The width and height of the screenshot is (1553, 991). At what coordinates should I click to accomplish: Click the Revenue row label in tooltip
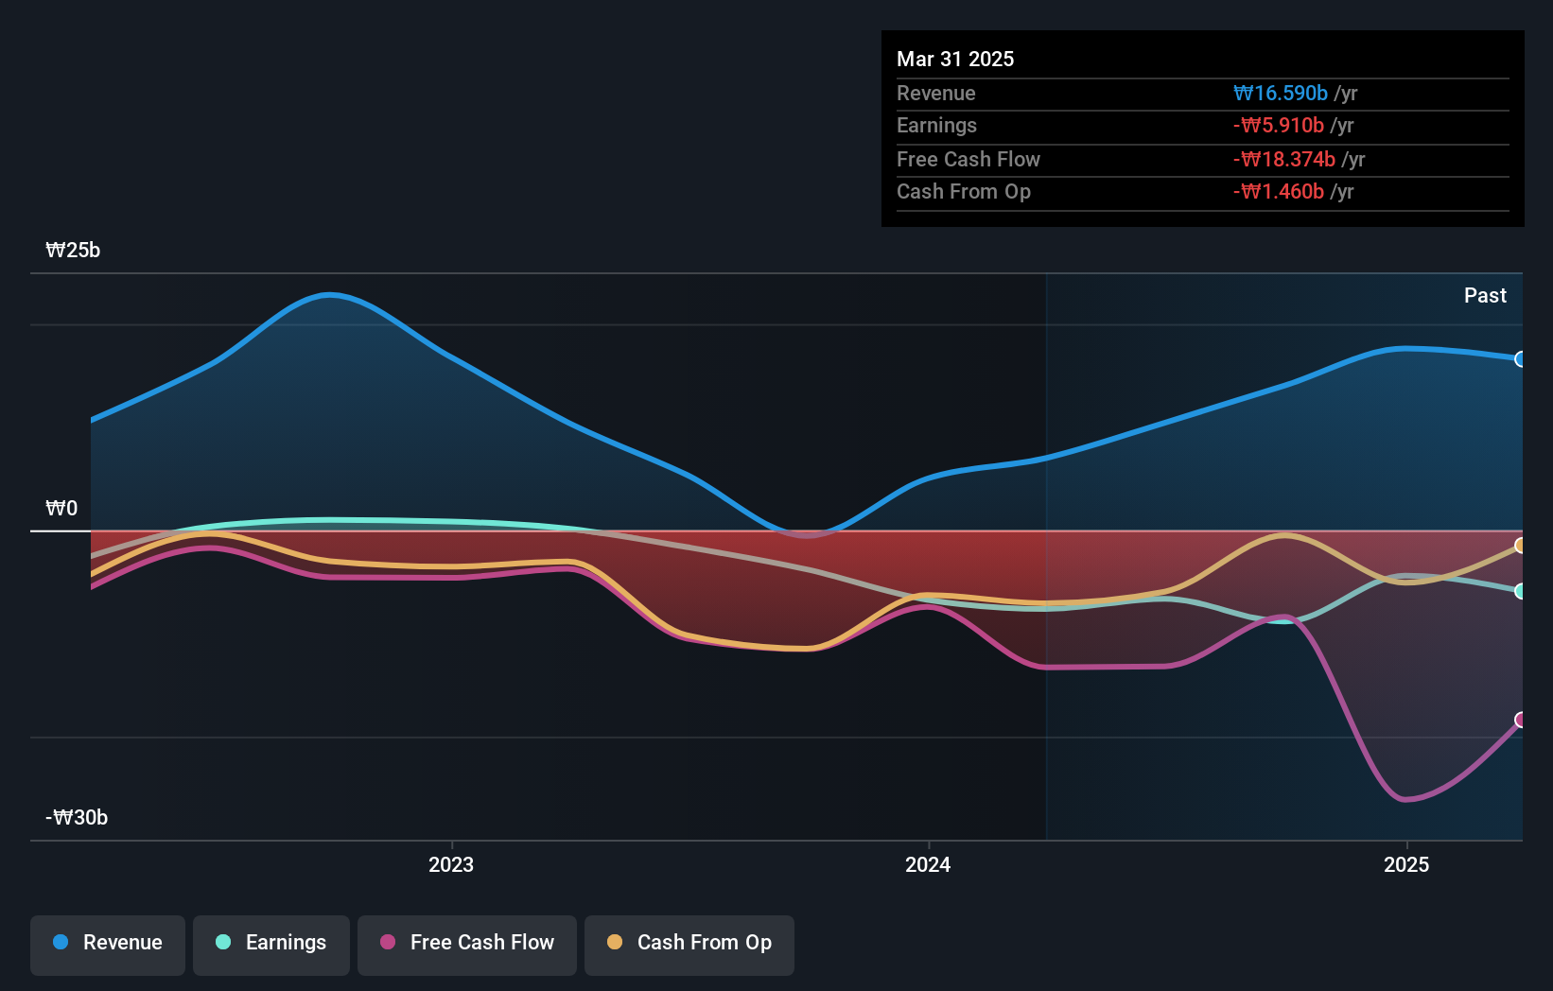tap(936, 93)
